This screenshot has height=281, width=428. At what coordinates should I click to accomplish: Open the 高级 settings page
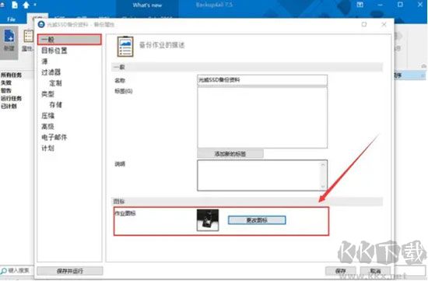(47, 126)
